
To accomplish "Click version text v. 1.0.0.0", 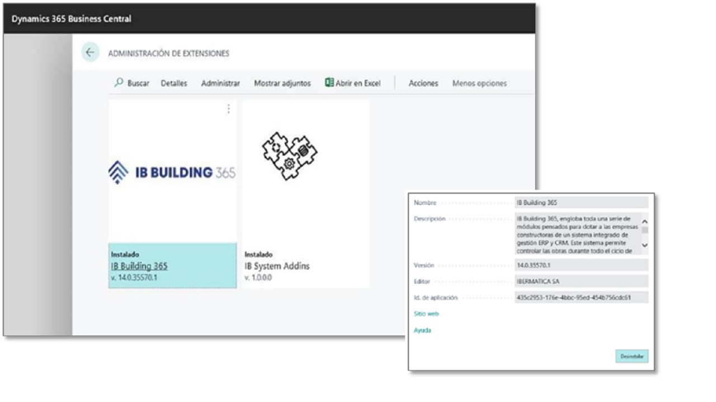I will tap(258, 277).
